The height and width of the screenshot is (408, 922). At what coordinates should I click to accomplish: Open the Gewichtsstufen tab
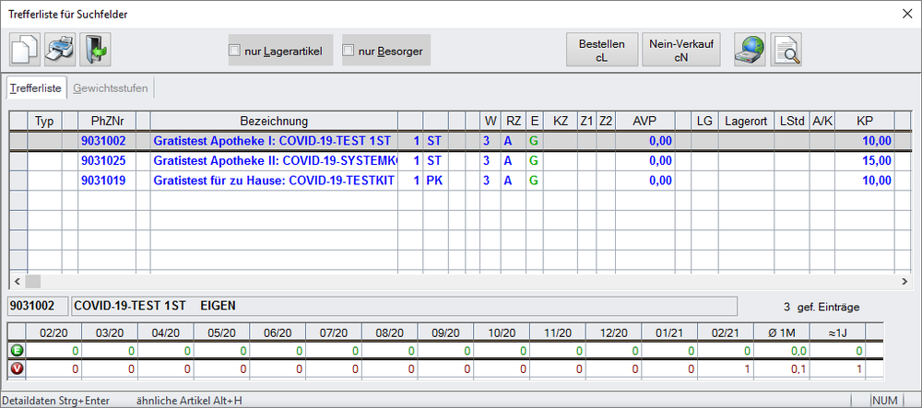pyautogui.click(x=112, y=88)
